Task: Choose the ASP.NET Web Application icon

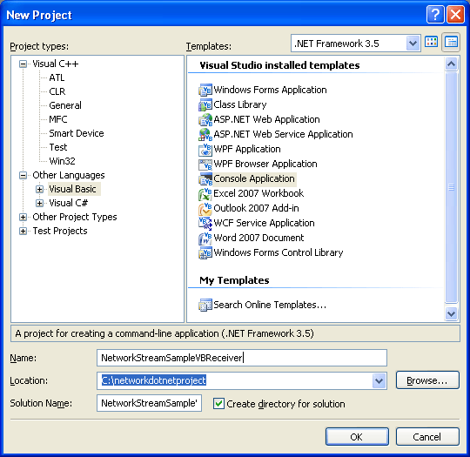Action: (x=205, y=119)
